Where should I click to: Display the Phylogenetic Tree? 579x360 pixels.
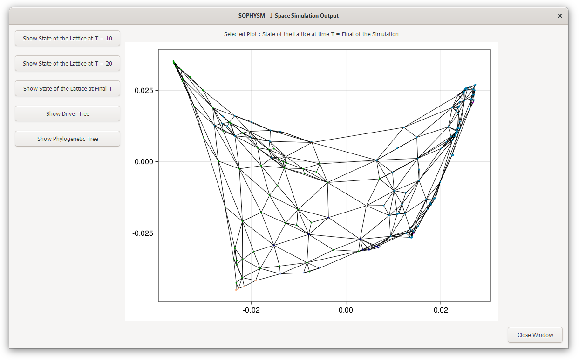68,139
